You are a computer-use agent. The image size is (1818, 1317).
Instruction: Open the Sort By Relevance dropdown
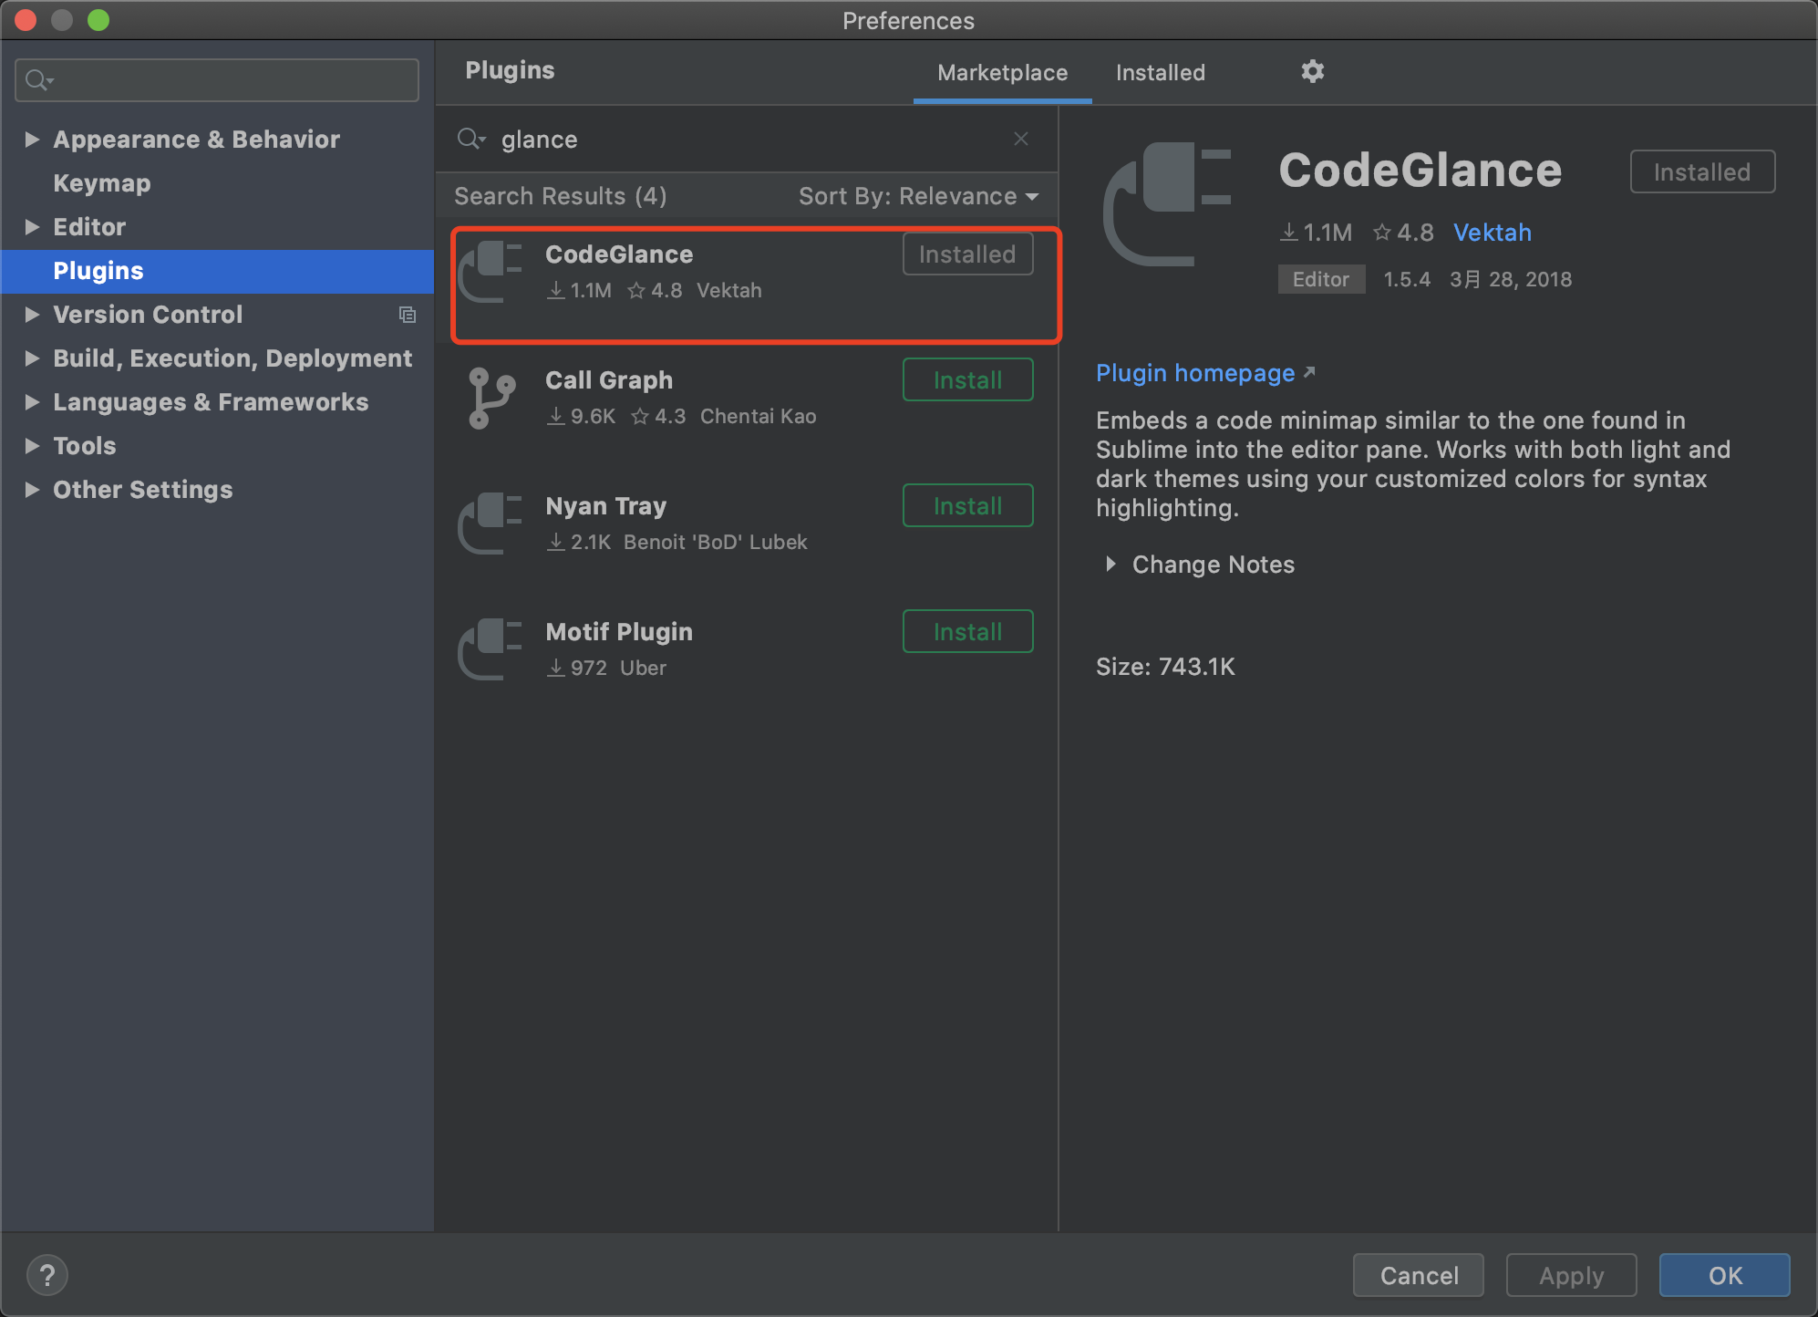(918, 196)
